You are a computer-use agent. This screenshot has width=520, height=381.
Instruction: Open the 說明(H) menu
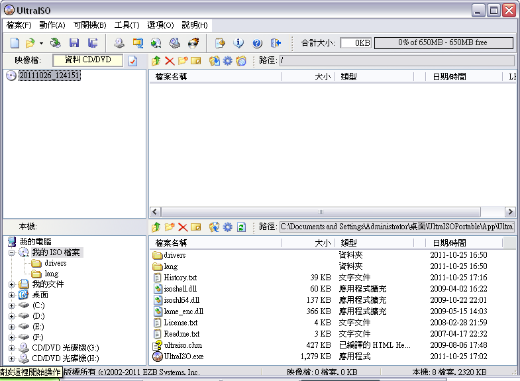195,25
